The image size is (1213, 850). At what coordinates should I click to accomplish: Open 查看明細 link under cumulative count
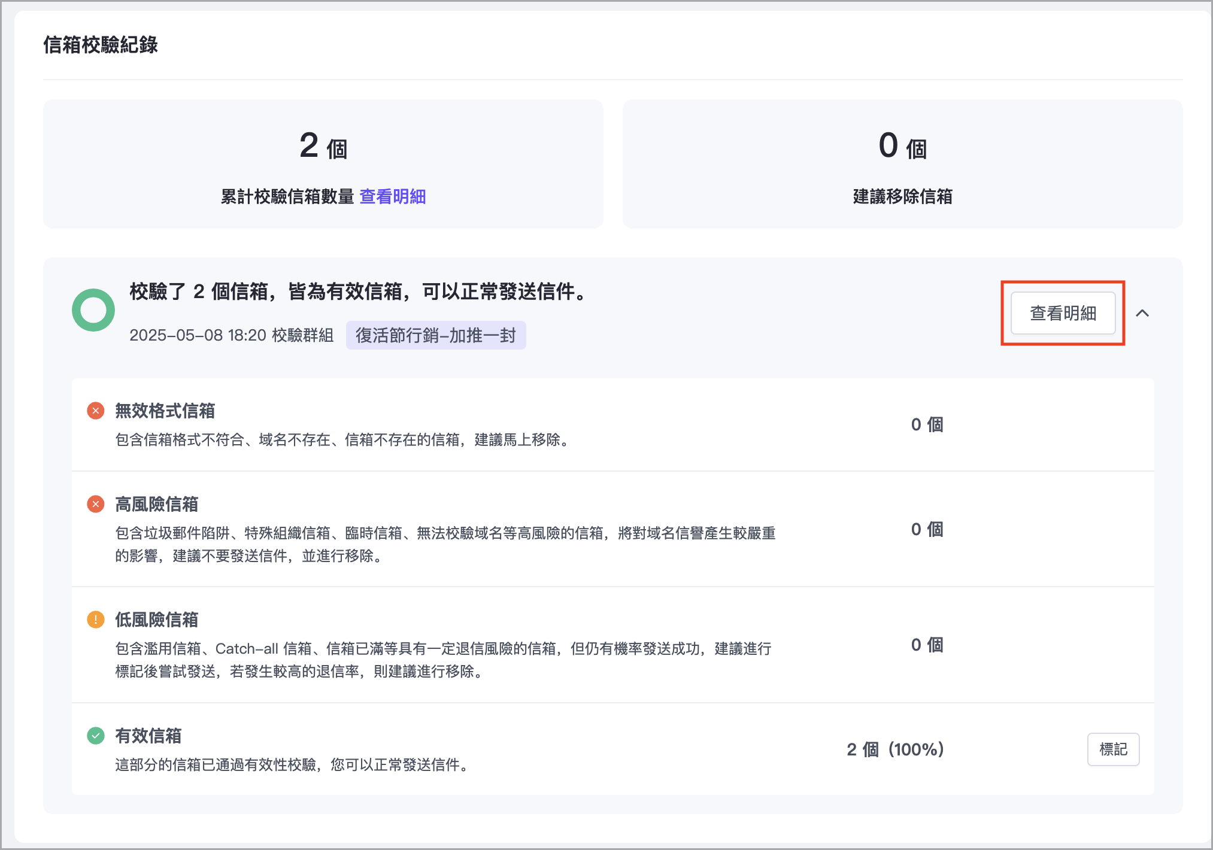click(392, 196)
